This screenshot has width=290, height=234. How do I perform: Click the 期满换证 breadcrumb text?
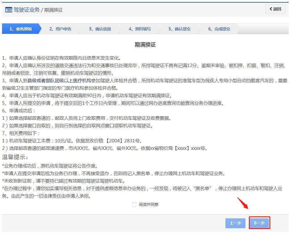(x=54, y=10)
